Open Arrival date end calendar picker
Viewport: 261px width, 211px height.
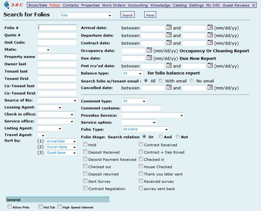pyautogui.click(x=210, y=27)
